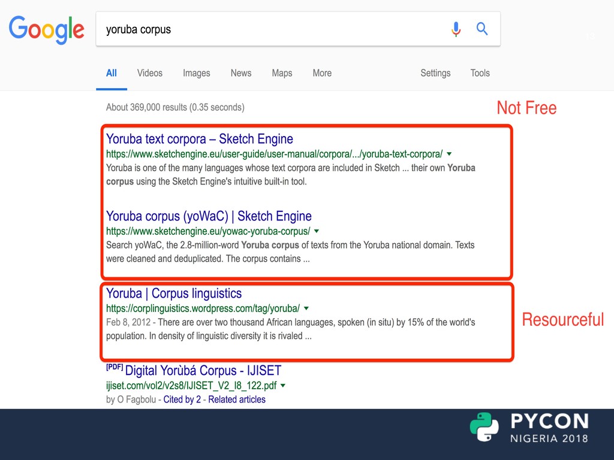Click the search box containing 'yoruba corpus'

tap(270, 29)
